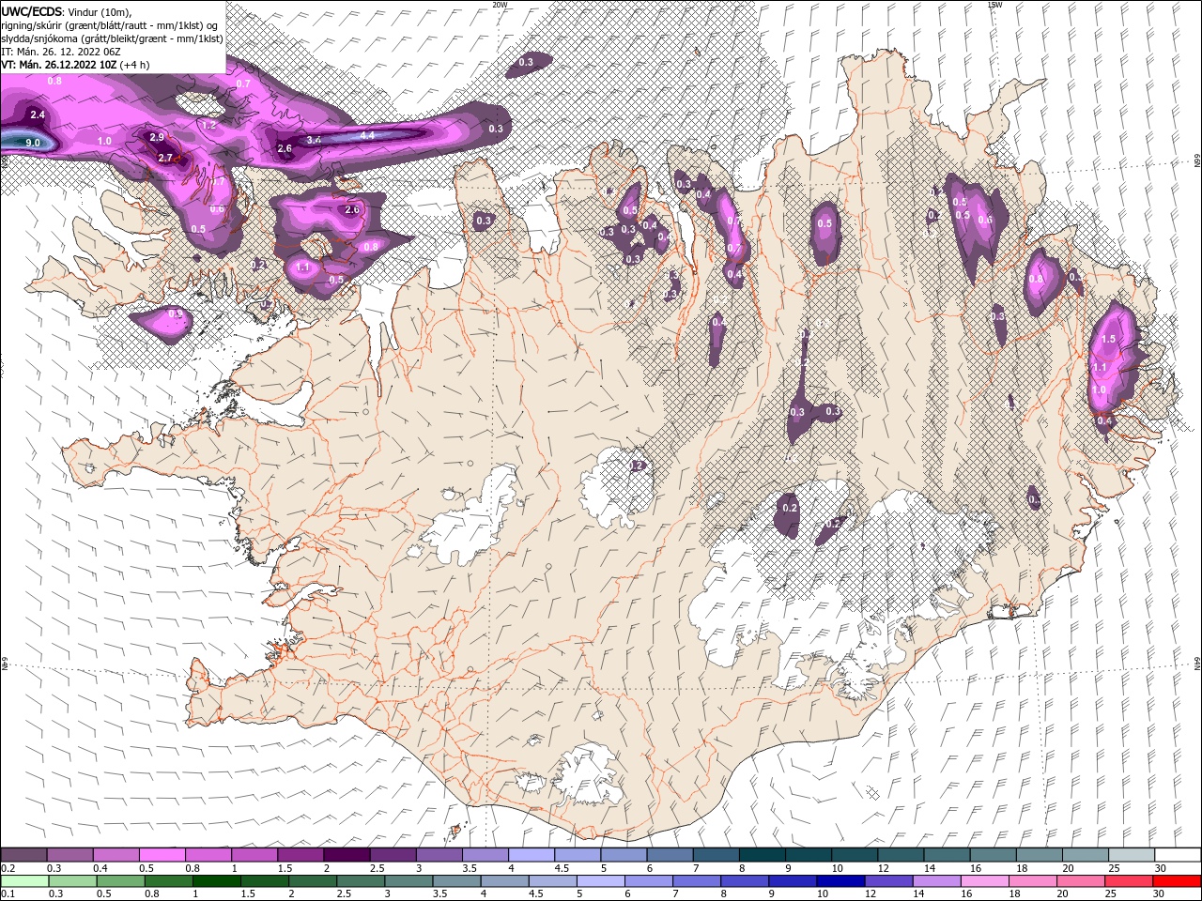The height and width of the screenshot is (901, 1202).
Task: Click the 1.2 precipitation value on map
Action: coord(209,125)
